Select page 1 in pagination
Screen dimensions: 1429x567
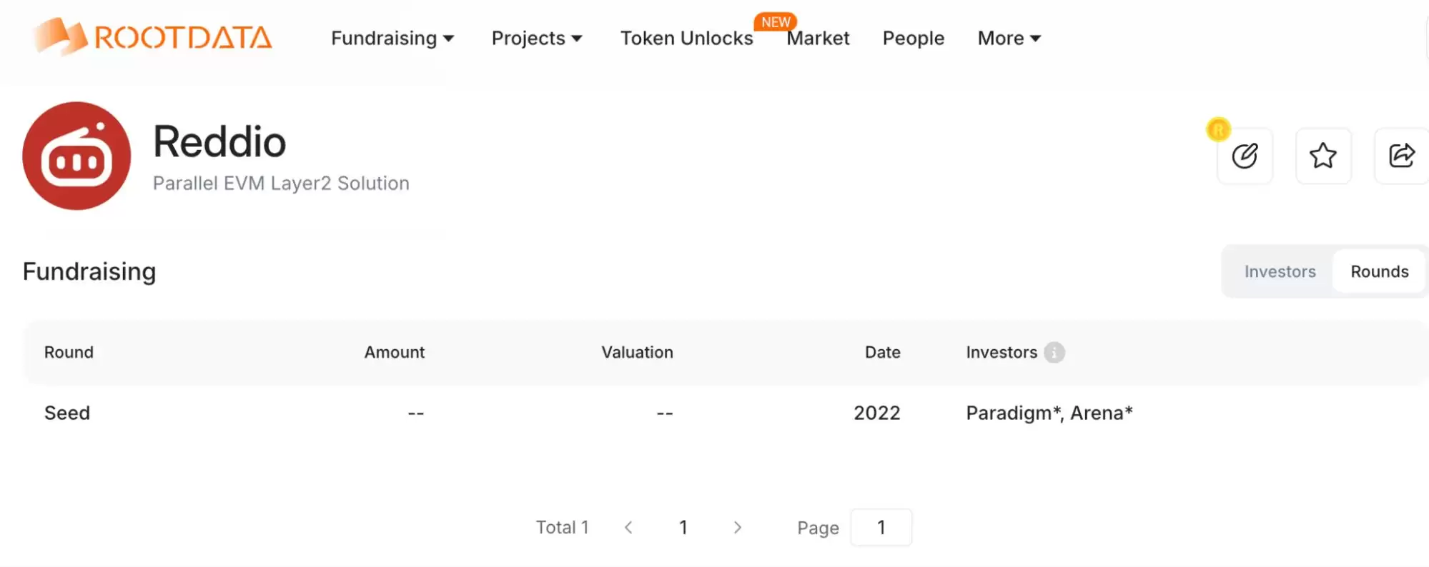click(683, 528)
